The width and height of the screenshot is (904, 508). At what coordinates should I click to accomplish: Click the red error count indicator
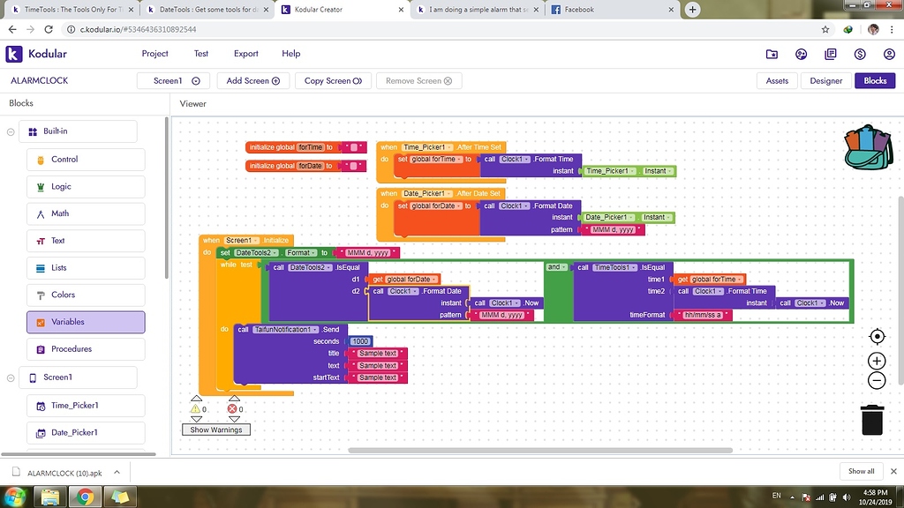(235, 408)
